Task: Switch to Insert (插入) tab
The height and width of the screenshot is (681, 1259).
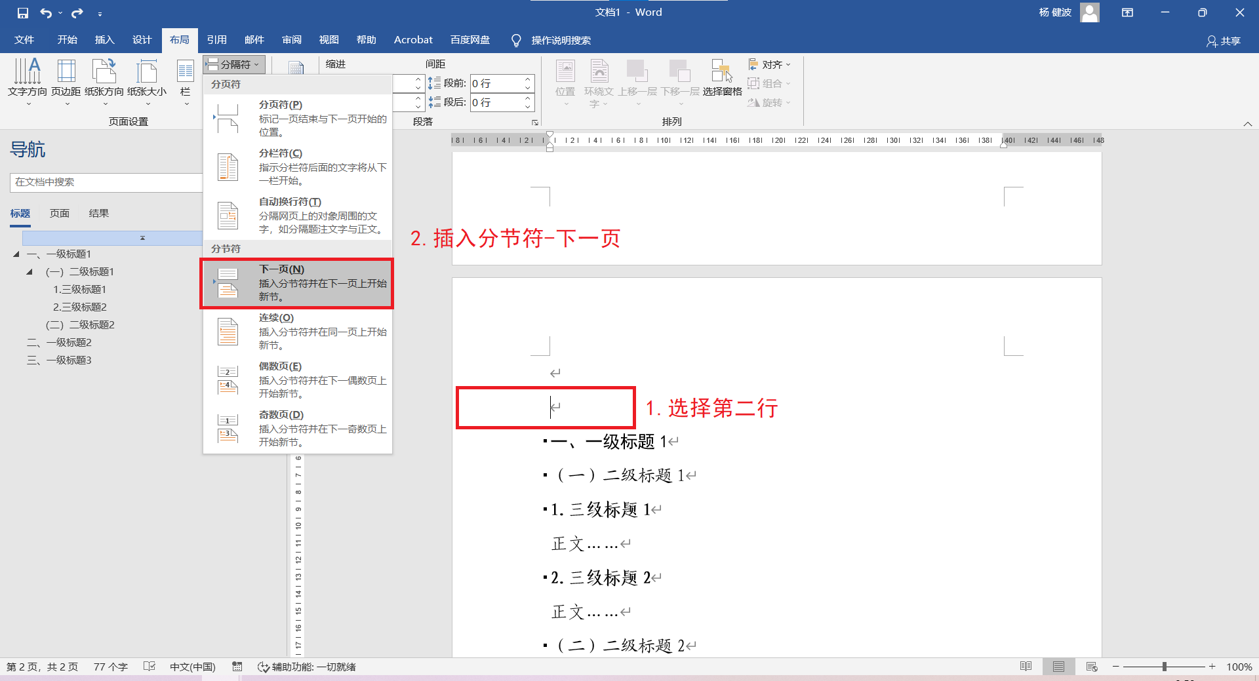Action: pos(104,40)
